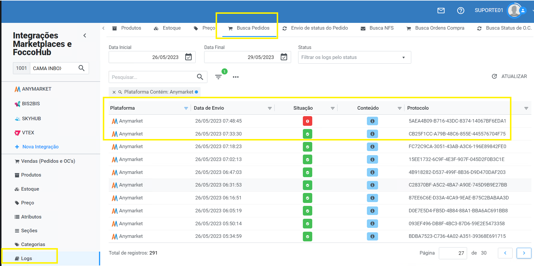The height and width of the screenshot is (266, 534).
Task: Switch to the Envio de status do Pedido tab
Action: click(x=315, y=28)
